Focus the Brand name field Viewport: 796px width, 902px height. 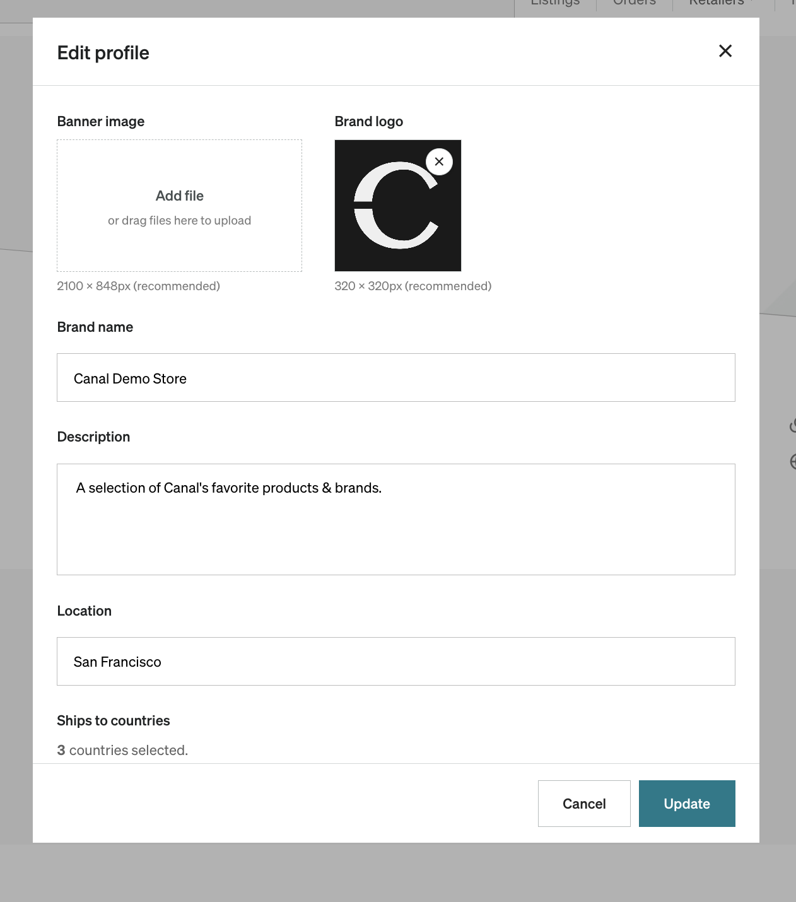click(x=396, y=378)
